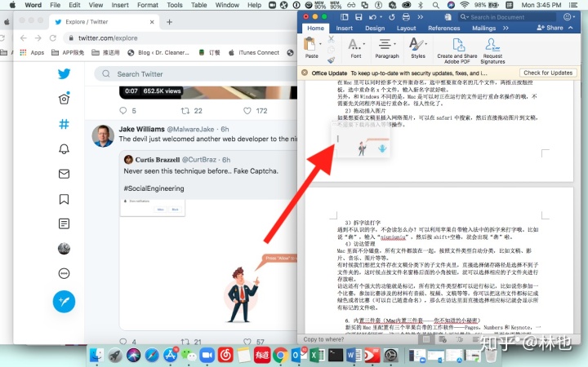This screenshot has width=588, height=367.
Task: Click the Copy icon in ribbon
Action: (331, 50)
